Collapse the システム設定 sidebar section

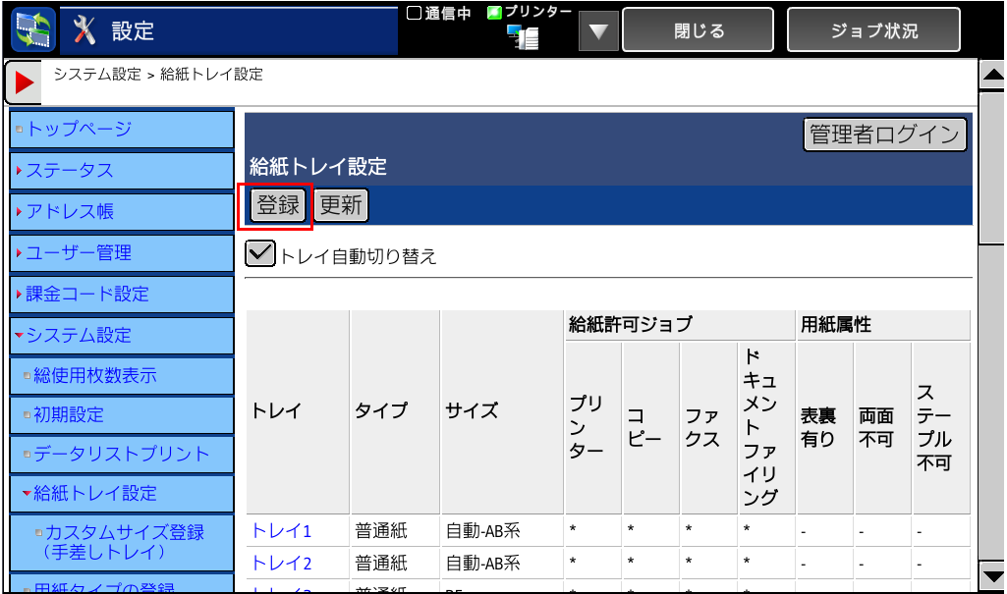122,336
